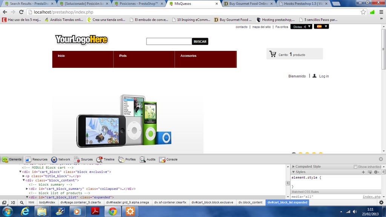Viewport: 386px width, 217px height.
Task: Select div#header.grid_9.alpha.omega breadcrumb
Action: point(127,202)
